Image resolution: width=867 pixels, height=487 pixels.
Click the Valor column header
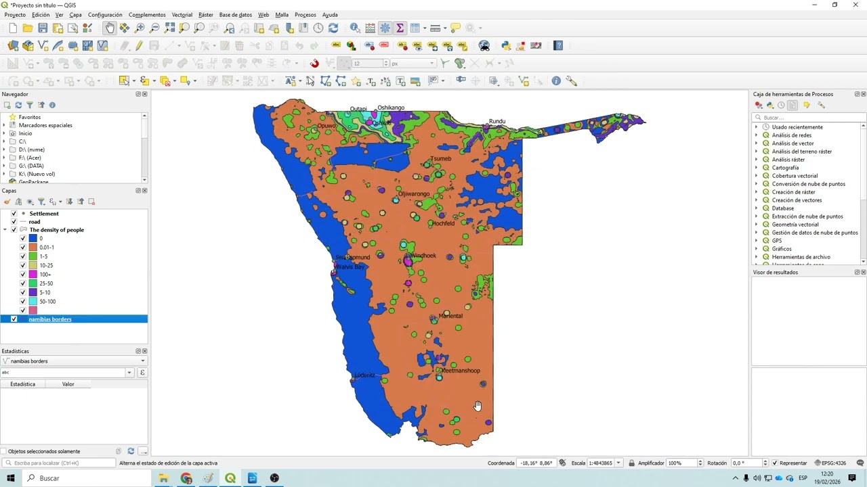pyautogui.click(x=68, y=384)
